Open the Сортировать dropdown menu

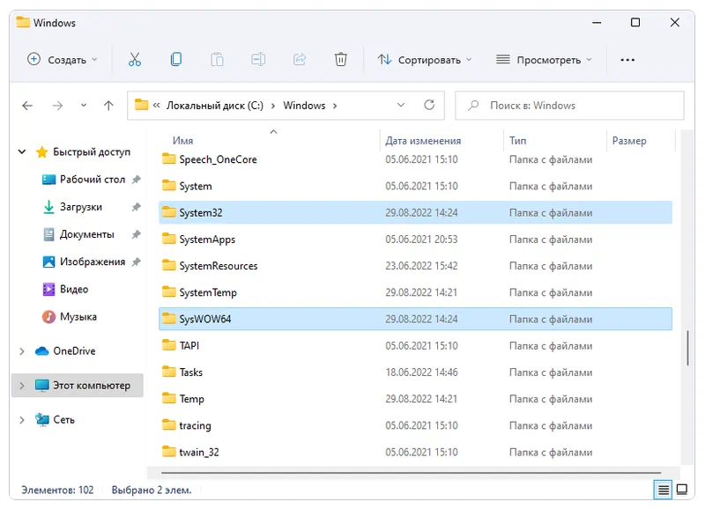(x=425, y=59)
